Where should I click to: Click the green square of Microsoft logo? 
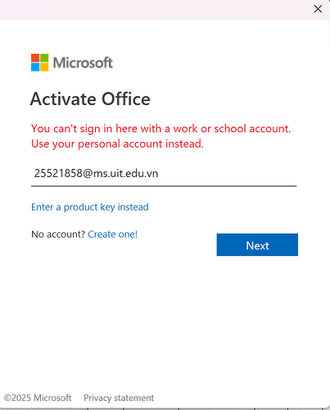tap(44, 58)
